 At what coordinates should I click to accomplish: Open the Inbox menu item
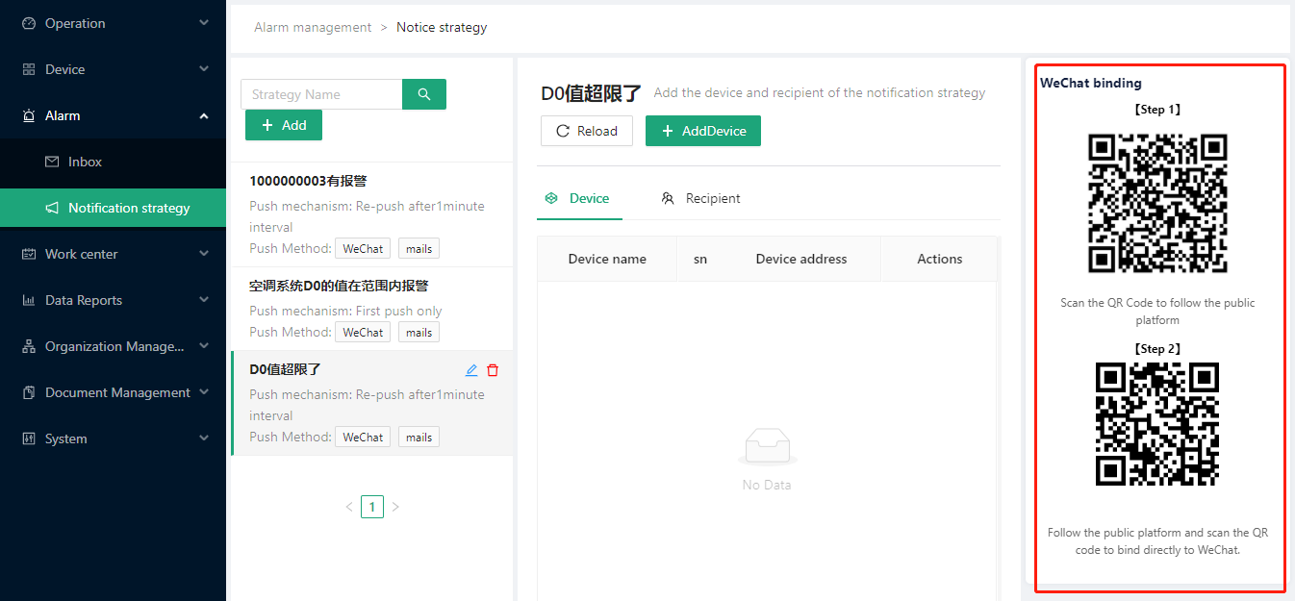[113, 162]
